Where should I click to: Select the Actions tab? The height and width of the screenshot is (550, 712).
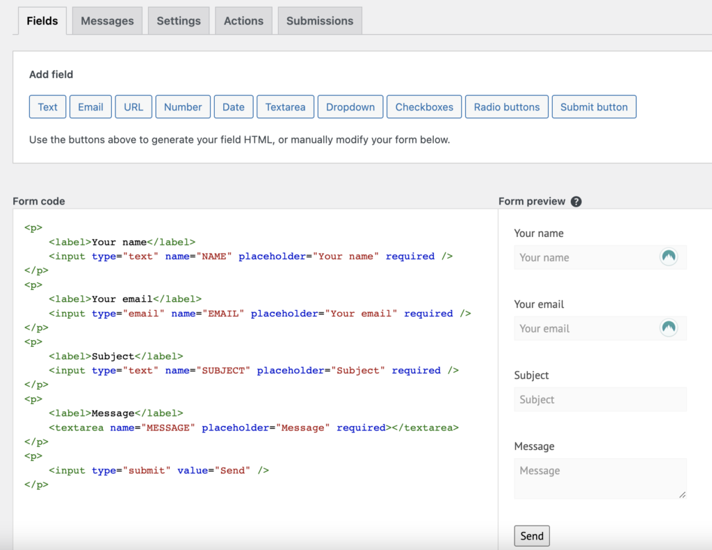coord(243,21)
